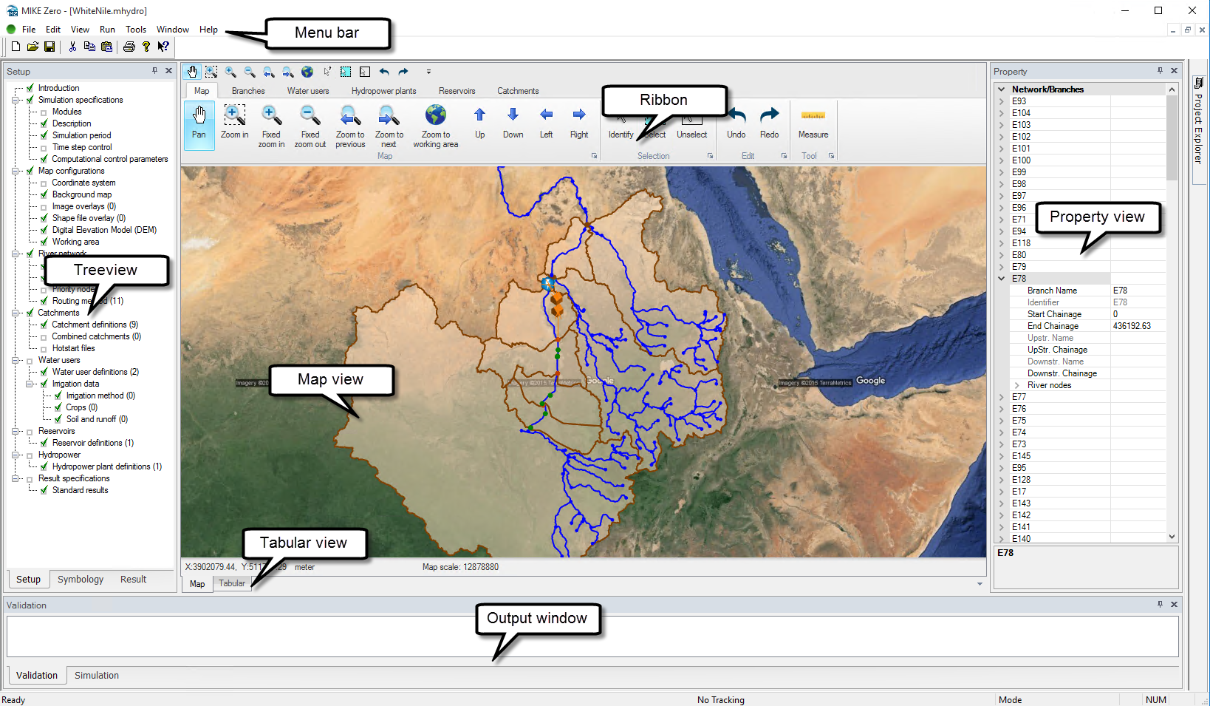Pin the Setup panel

pos(154,71)
